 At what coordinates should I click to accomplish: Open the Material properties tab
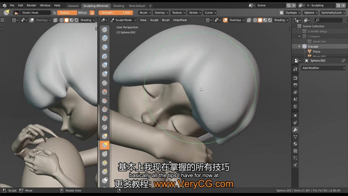click(295, 144)
